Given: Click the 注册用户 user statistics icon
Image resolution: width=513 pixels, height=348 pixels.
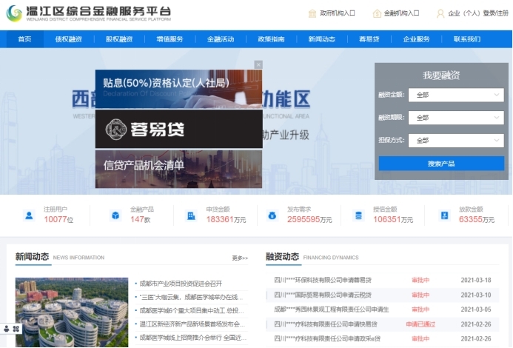Looking at the screenshot, I should tap(29, 215).
